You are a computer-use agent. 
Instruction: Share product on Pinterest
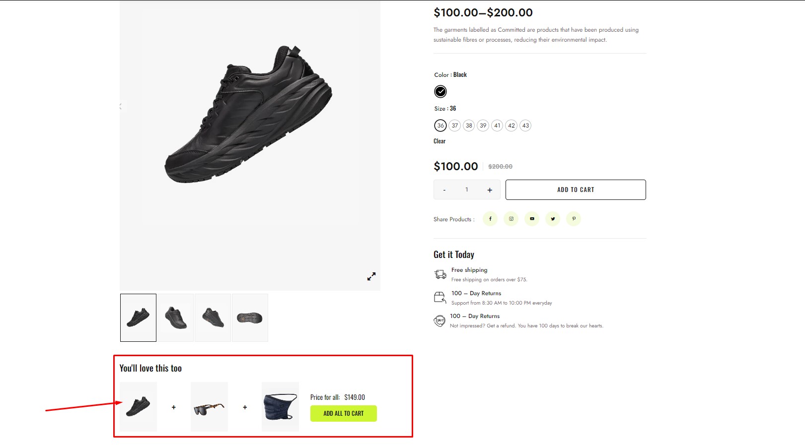[574, 219]
